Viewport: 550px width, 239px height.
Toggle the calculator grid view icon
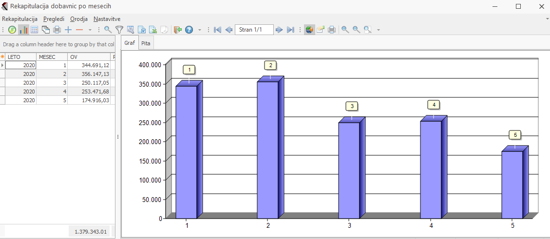pyautogui.click(x=35, y=30)
